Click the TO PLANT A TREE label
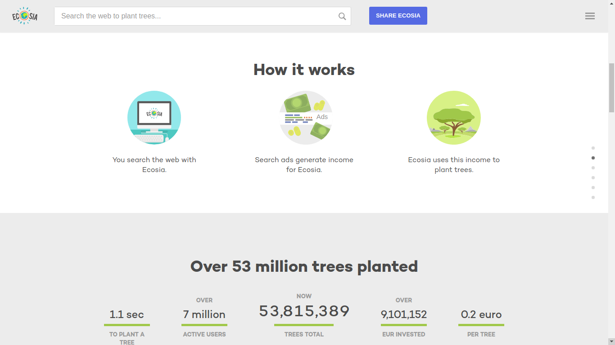Image resolution: width=615 pixels, height=345 pixels. click(127, 338)
